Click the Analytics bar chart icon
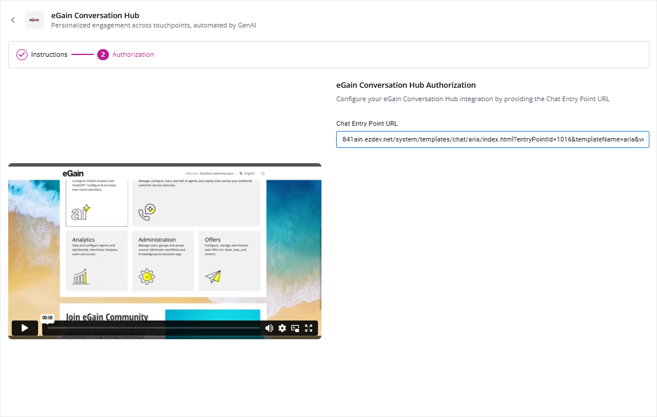The image size is (657, 417). (x=80, y=276)
